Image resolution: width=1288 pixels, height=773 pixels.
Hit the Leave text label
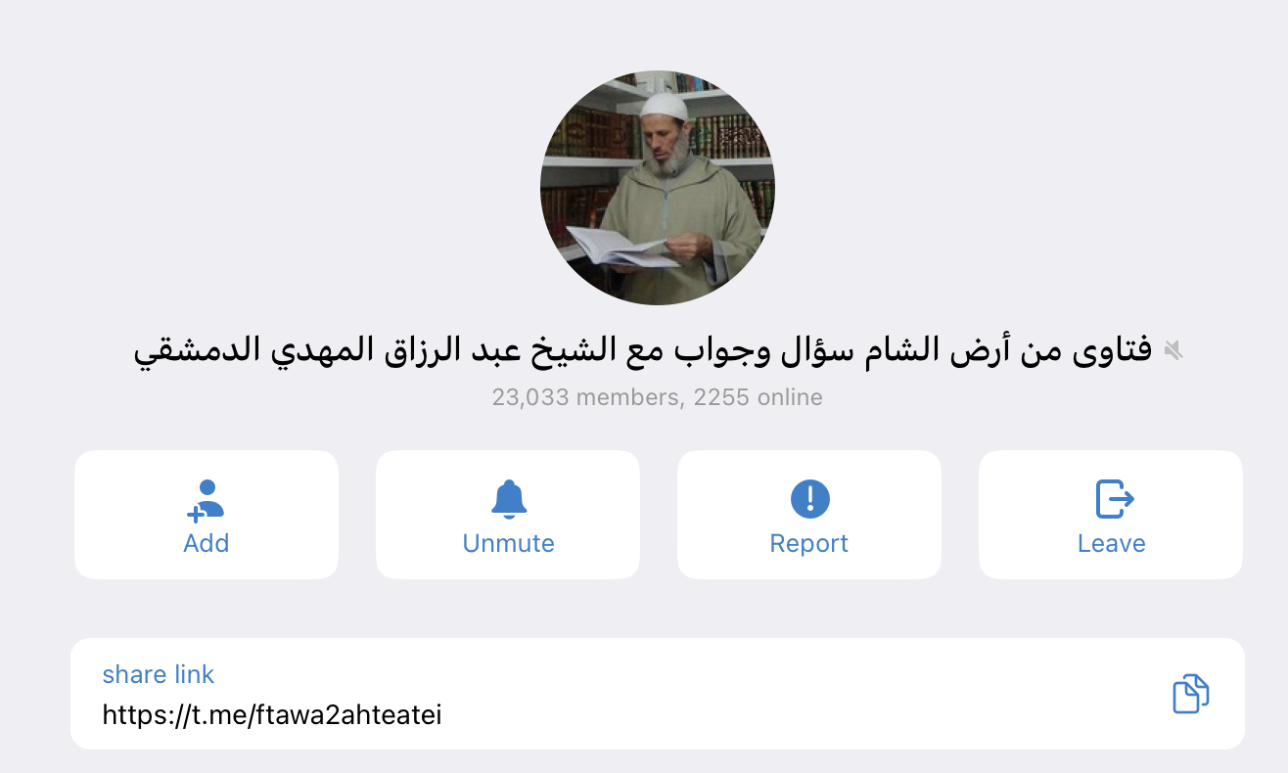1111,543
